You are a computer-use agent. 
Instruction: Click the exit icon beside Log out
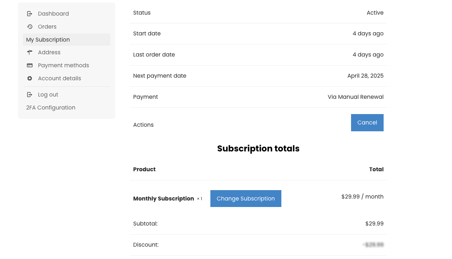pos(30,95)
